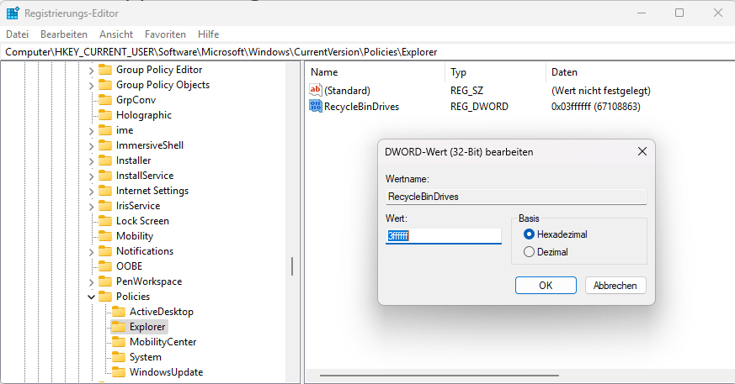Expand the Group Policy Editor key
Screen dimensions: 735x384
pyautogui.click(x=92, y=71)
